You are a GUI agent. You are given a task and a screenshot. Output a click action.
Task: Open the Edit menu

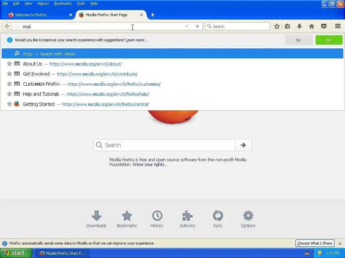click(16, 3)
